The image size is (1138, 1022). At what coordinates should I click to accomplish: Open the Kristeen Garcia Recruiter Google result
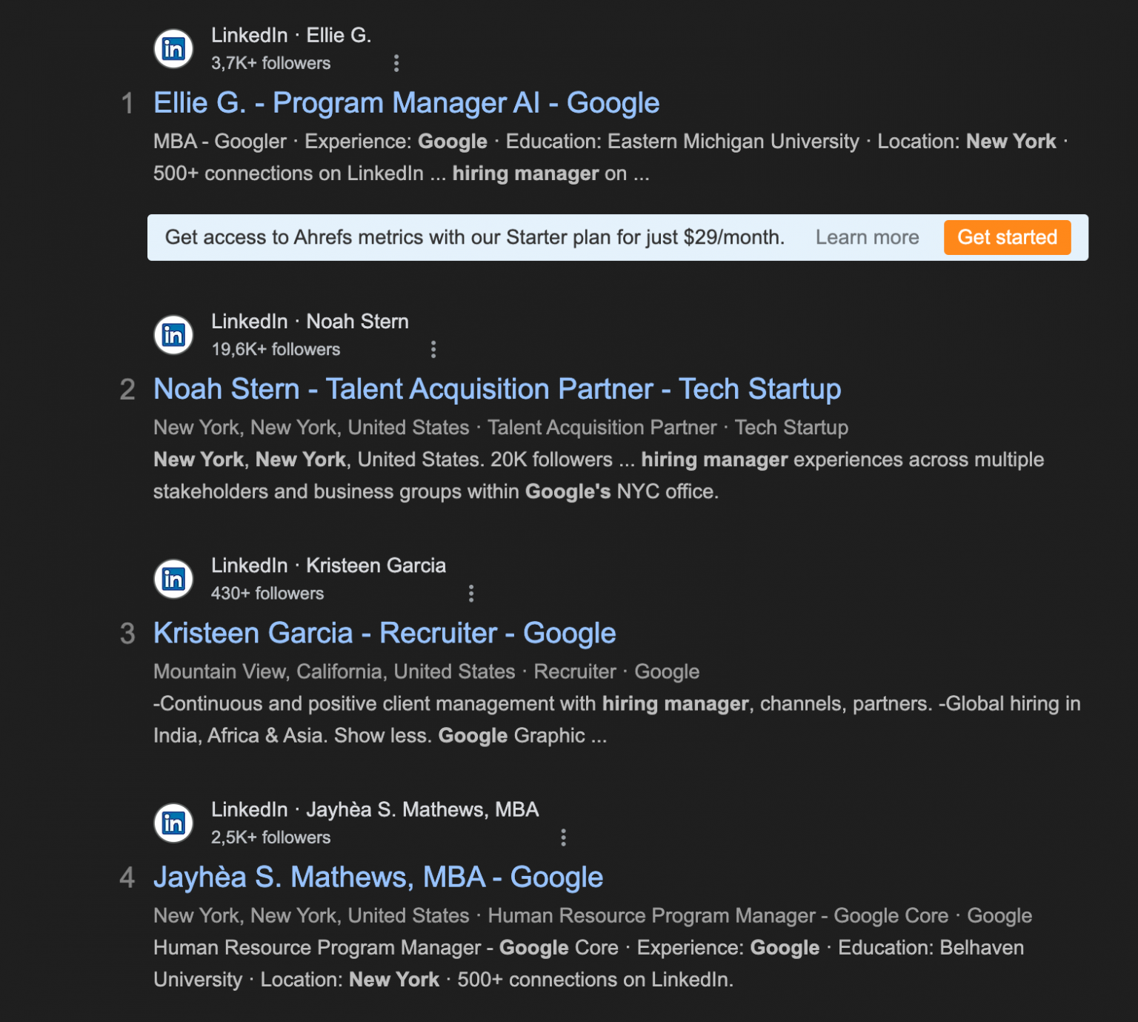[384, 633]
